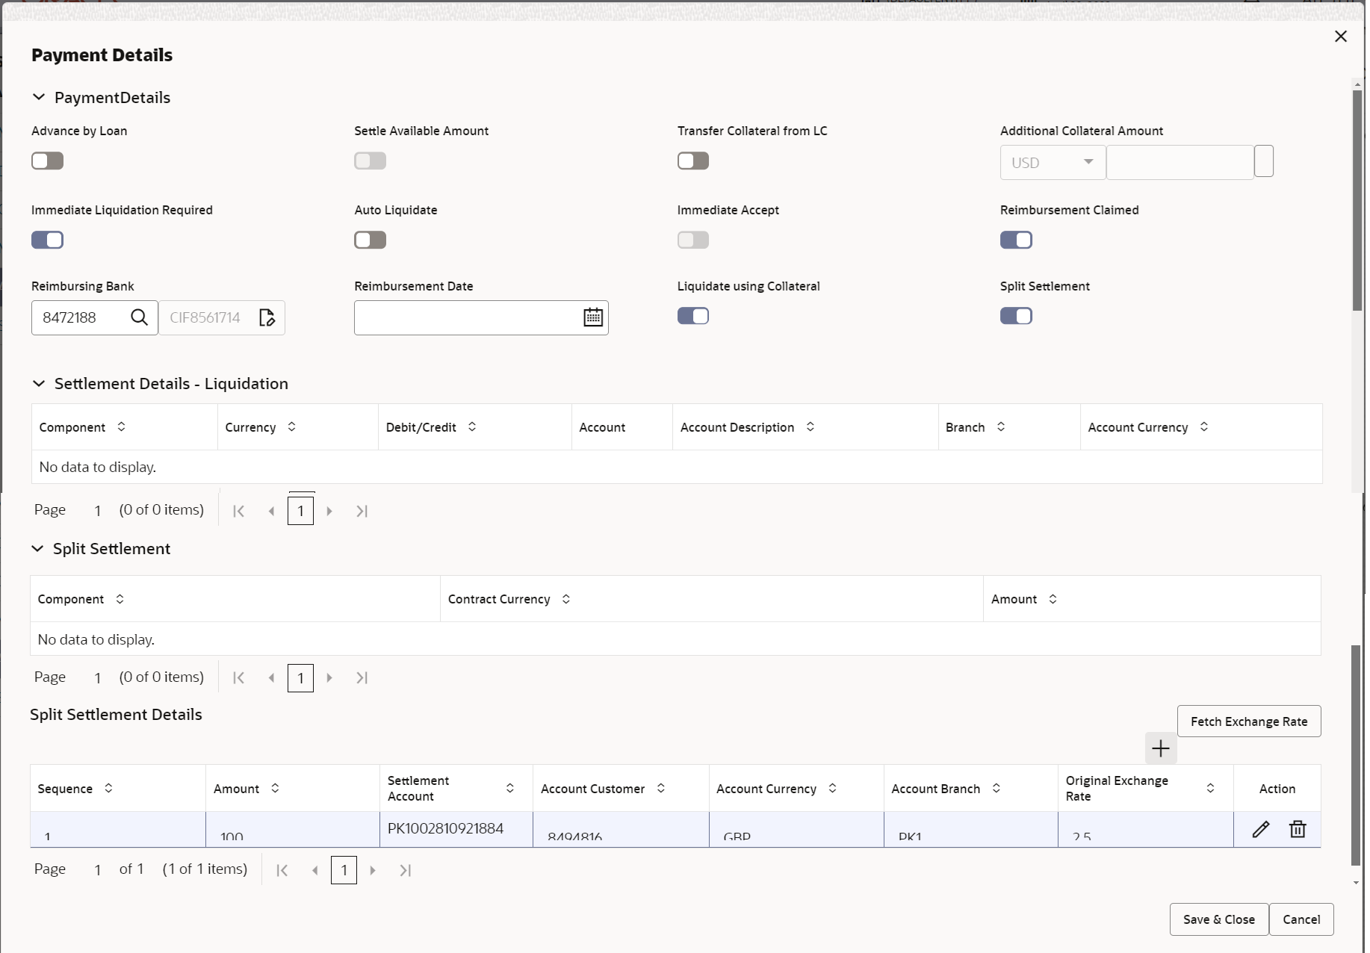Click the Fetch Exchange Rate button
Screen dimensions: 1370x953
click(x=1249, y=721)
